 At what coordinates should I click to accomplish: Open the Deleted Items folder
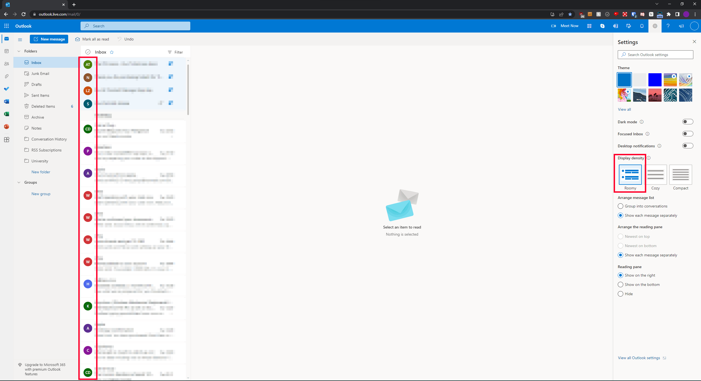43,106
